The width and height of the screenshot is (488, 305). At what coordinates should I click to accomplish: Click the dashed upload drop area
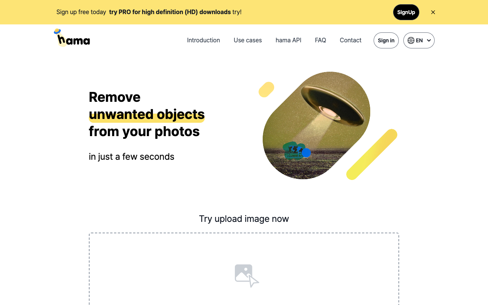click(244, 269)
